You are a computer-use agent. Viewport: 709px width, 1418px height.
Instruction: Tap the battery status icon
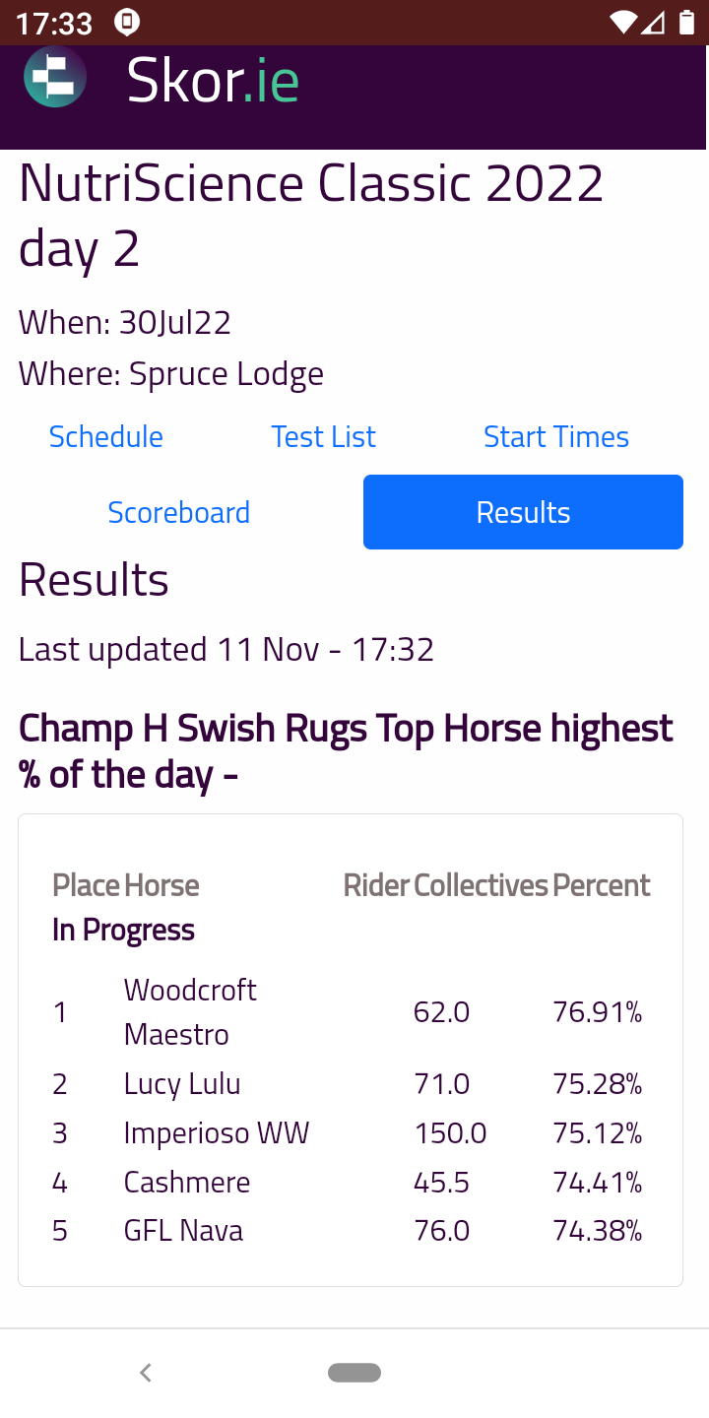point(686,22)
